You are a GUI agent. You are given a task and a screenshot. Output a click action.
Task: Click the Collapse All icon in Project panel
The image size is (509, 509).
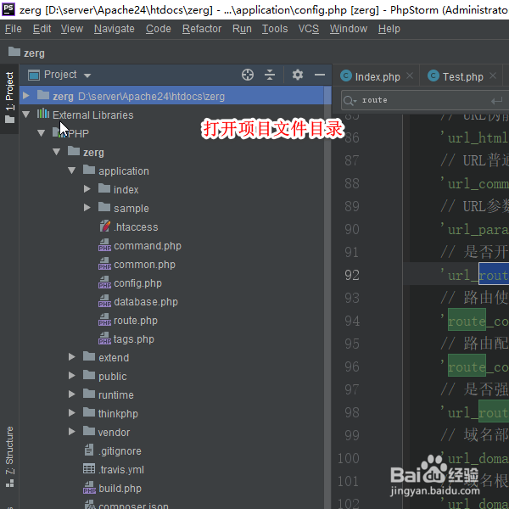click(x=270, y=75)
